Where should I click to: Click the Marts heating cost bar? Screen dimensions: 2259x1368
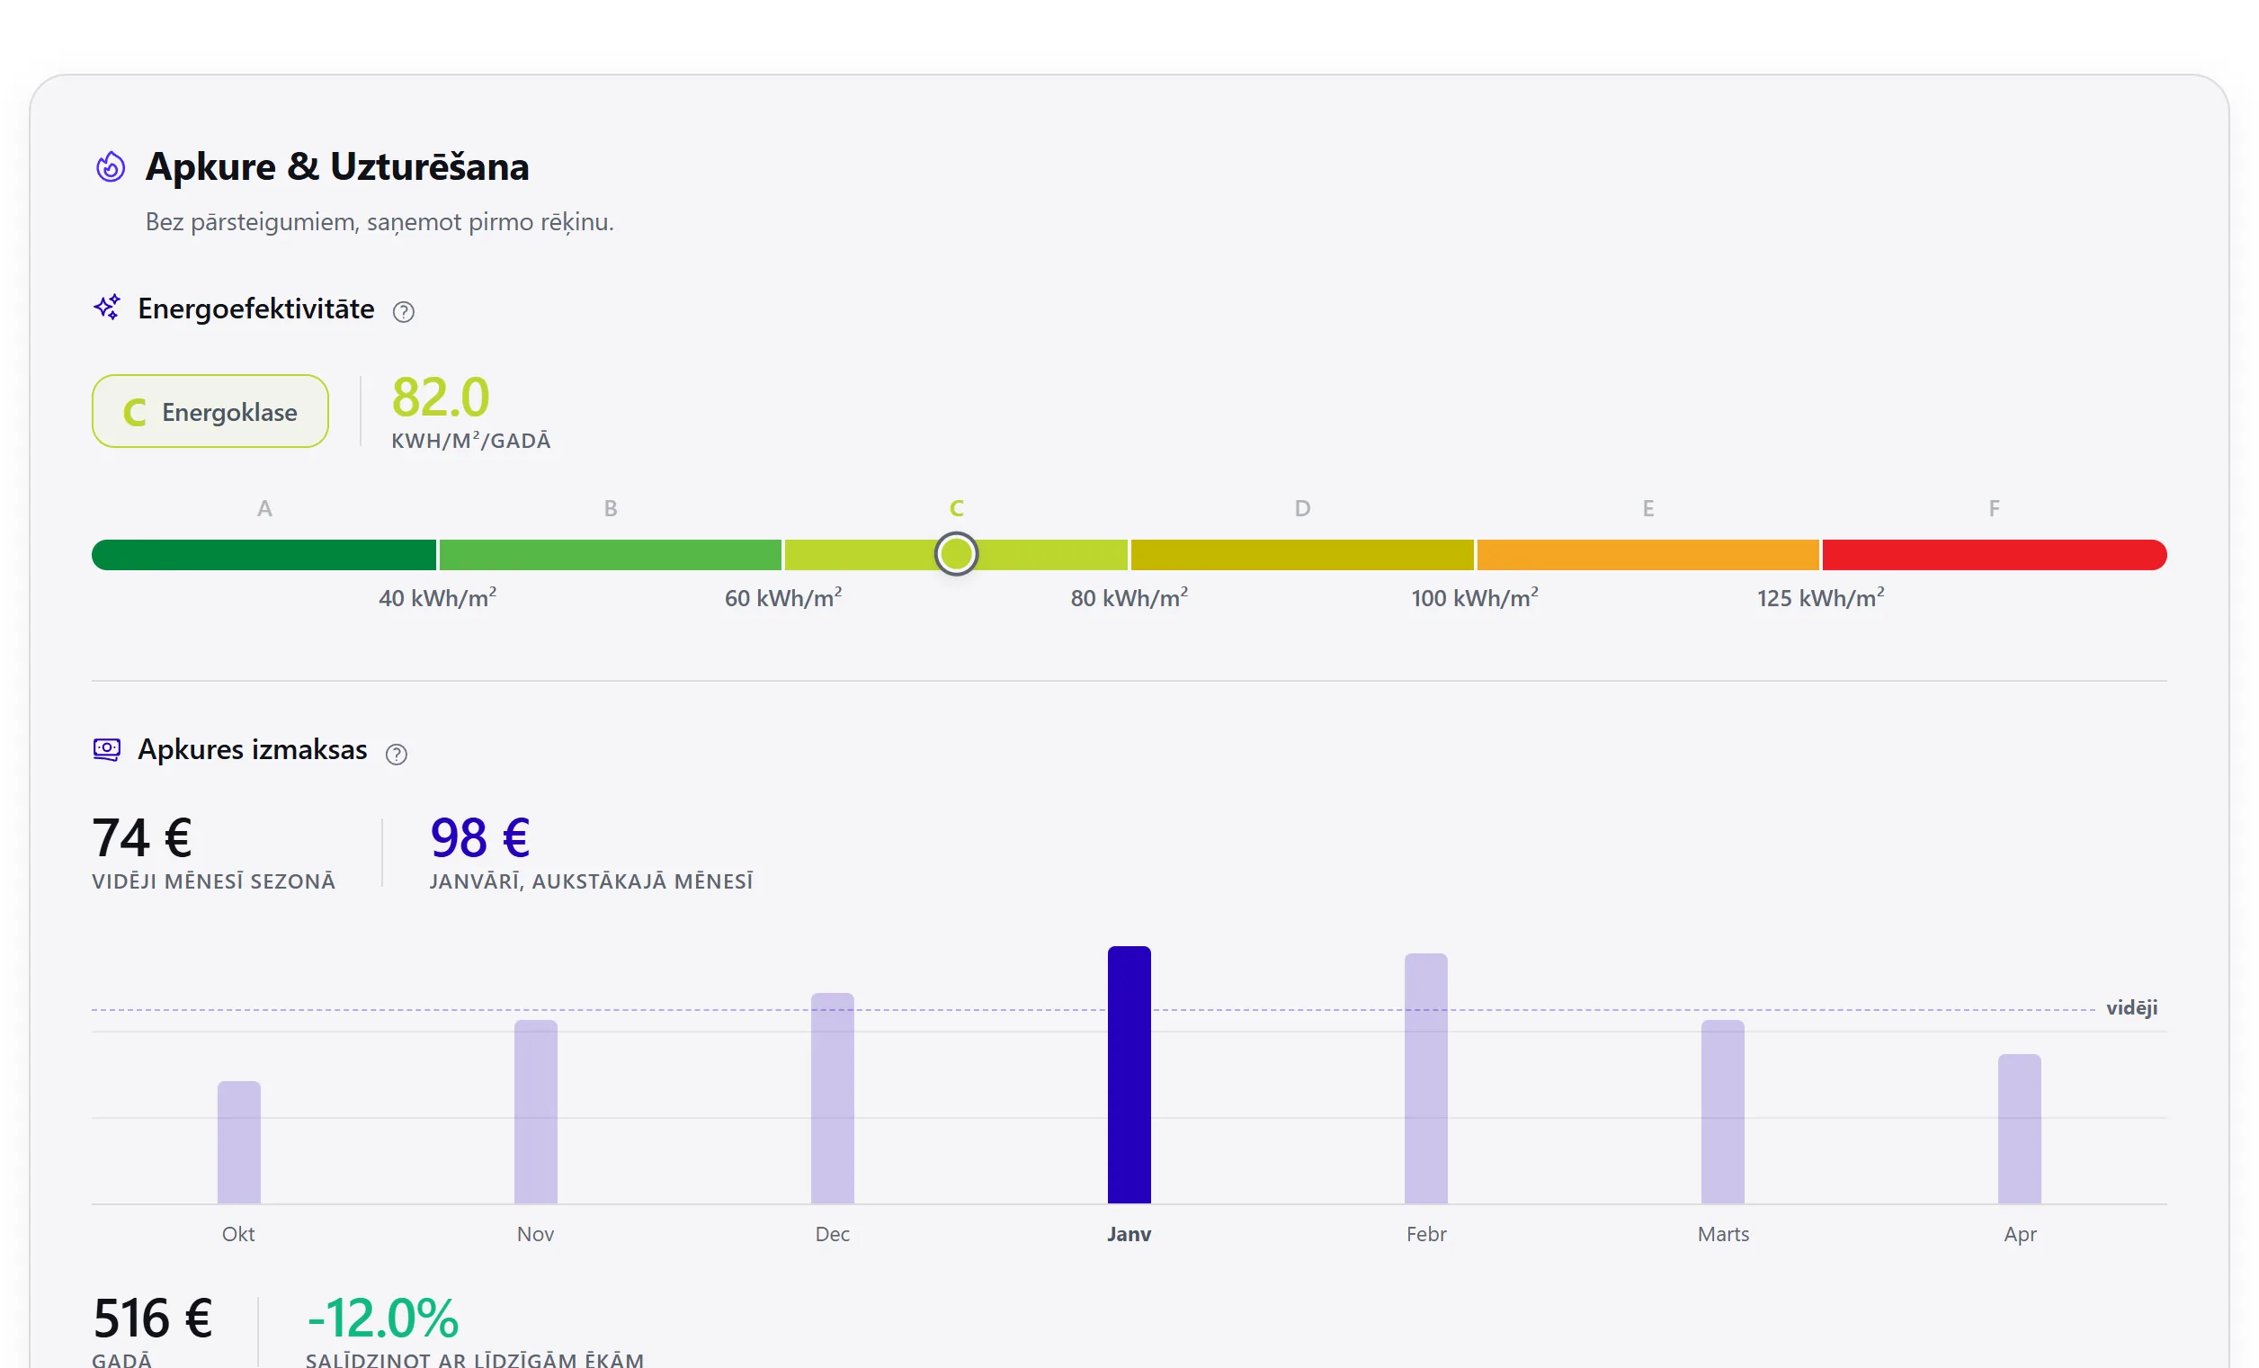(x=1724, y=1112)
